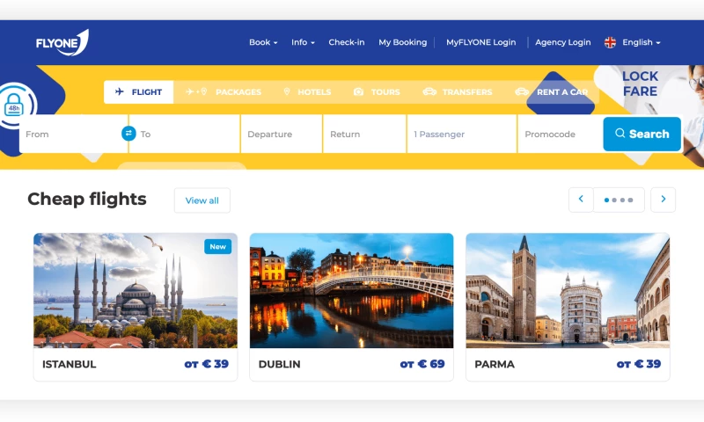Click the FLYONE logo
704x422 pixels.
click(62, 42)
